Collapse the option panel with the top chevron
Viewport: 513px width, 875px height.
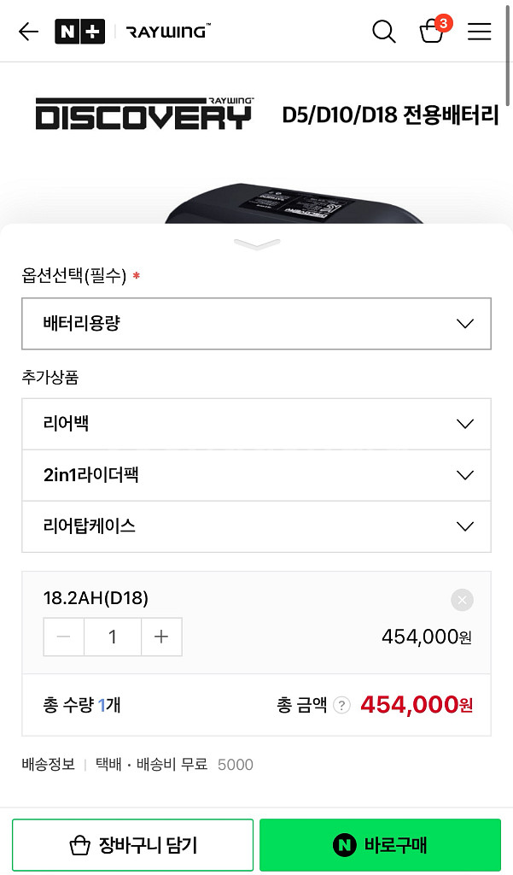[x=255, y=244]
